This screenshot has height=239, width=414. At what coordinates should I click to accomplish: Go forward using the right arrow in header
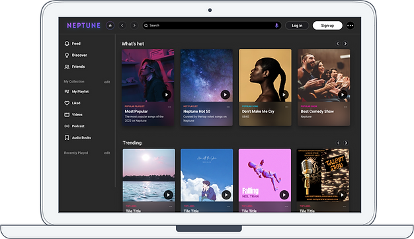(134, 26)
